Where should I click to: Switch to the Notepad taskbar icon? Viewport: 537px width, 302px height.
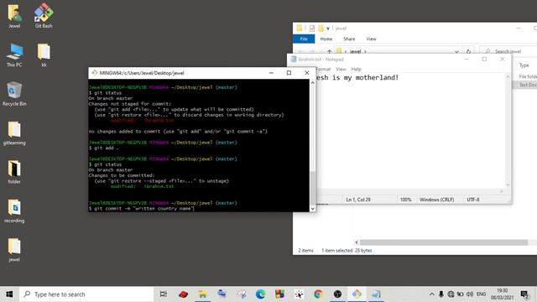coord(376,294)
